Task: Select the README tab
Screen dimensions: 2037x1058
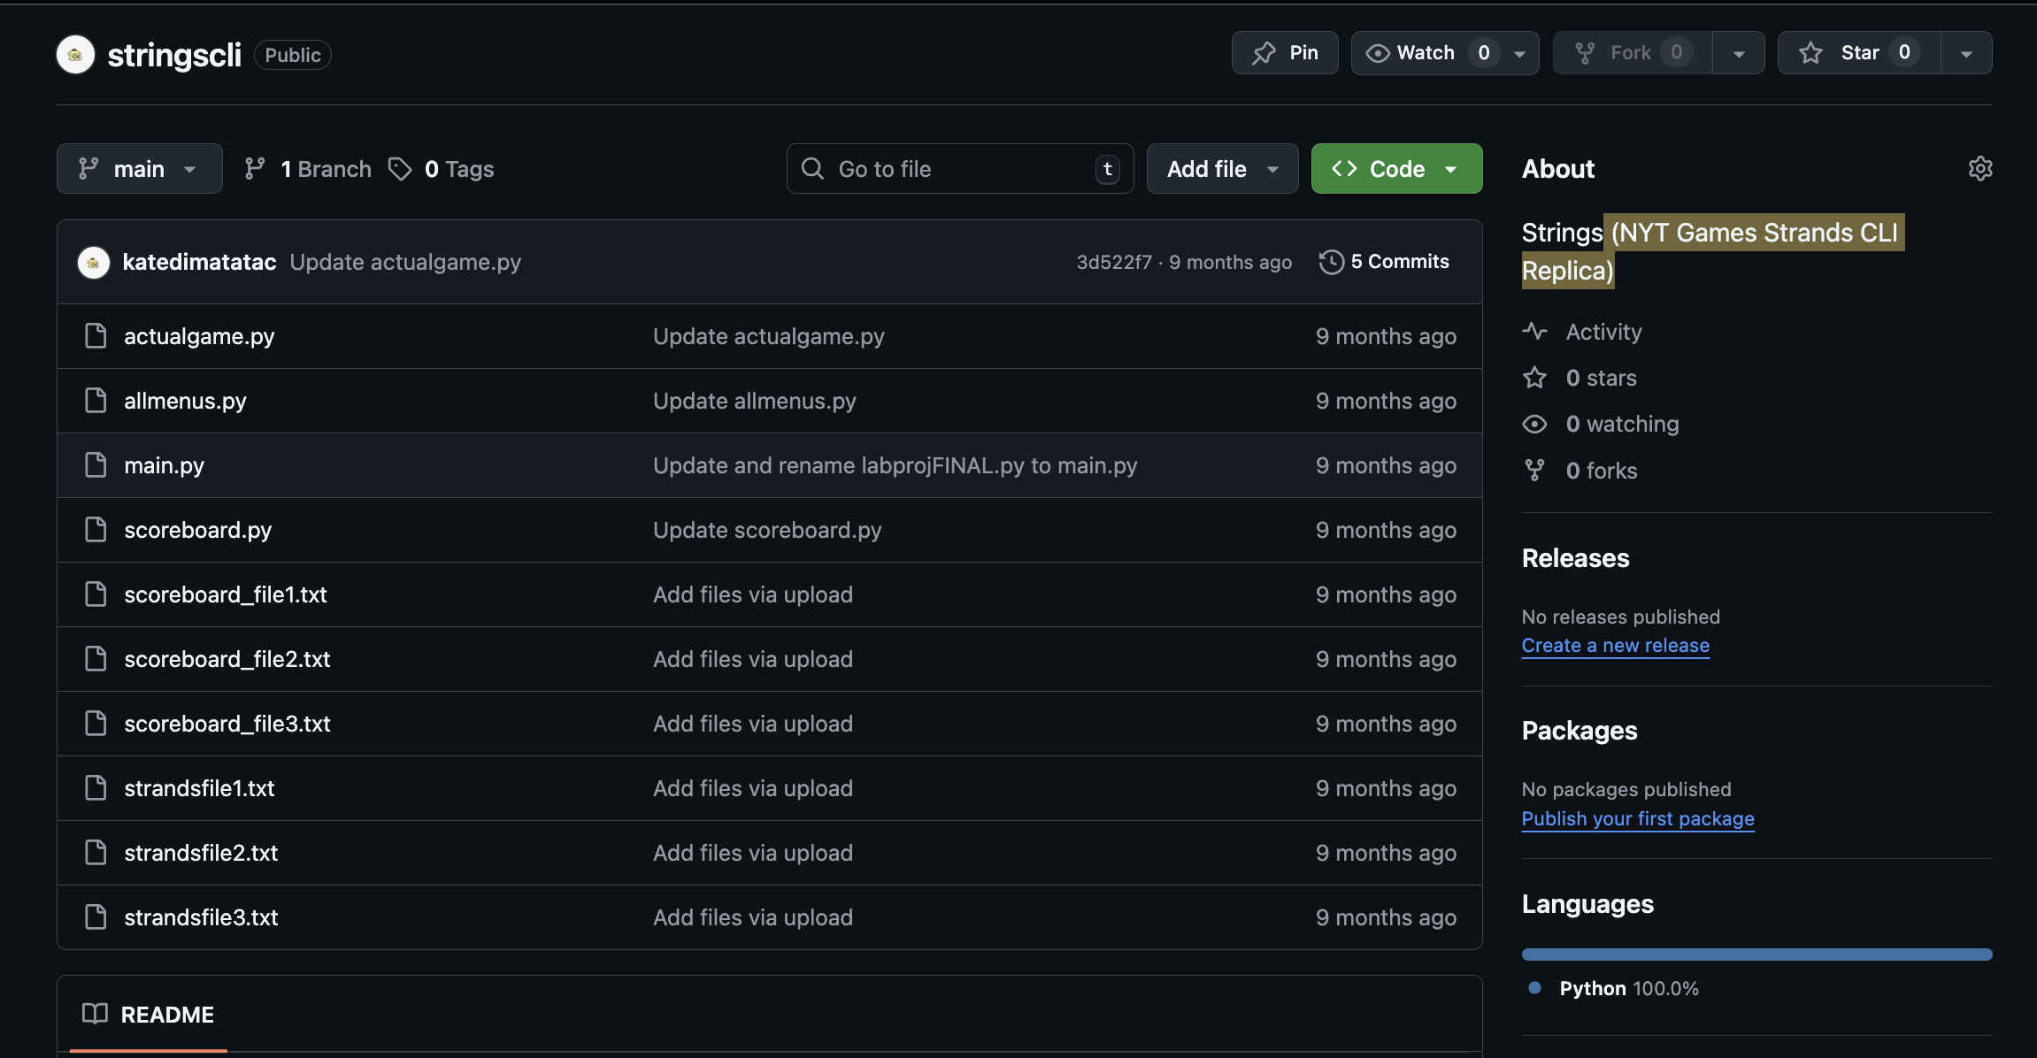Action: (x=149, y=1015)
